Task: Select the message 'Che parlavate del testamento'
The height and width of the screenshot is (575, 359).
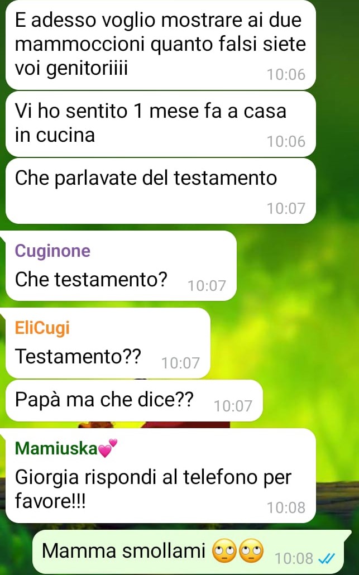Action: pyautogui.click(x=161, y=191)
